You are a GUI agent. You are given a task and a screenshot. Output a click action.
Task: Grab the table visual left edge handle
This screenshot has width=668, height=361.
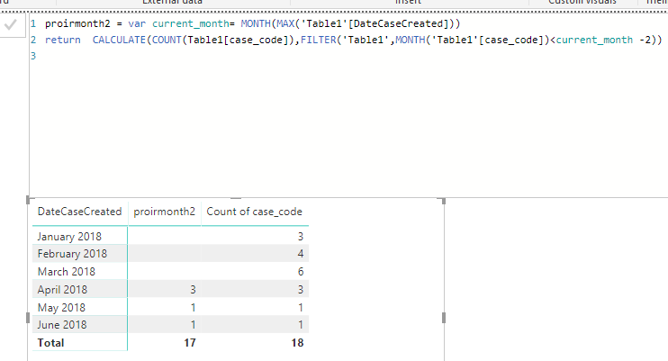pyautogui.click(x=28, y=318)
